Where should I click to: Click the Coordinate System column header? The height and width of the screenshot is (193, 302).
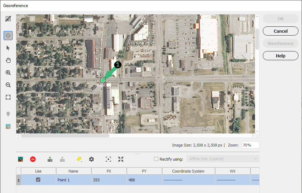coord(188,171)
